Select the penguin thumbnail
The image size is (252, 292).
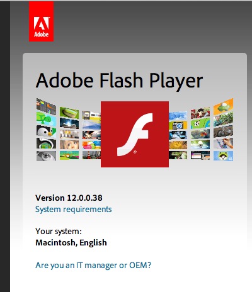point(46,131)
